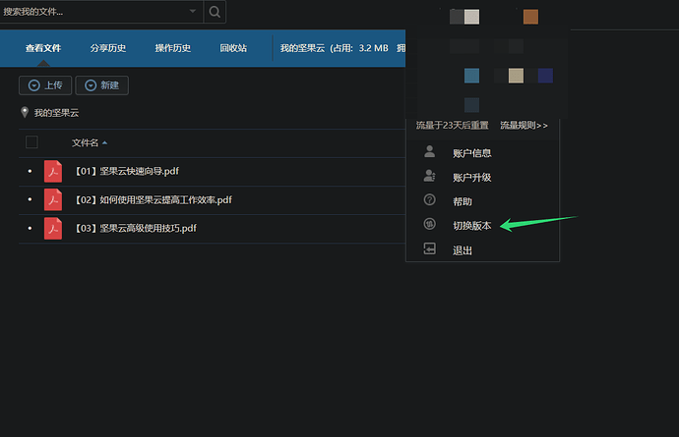Open 帮助 from the account menu

[x=463, y=201]
